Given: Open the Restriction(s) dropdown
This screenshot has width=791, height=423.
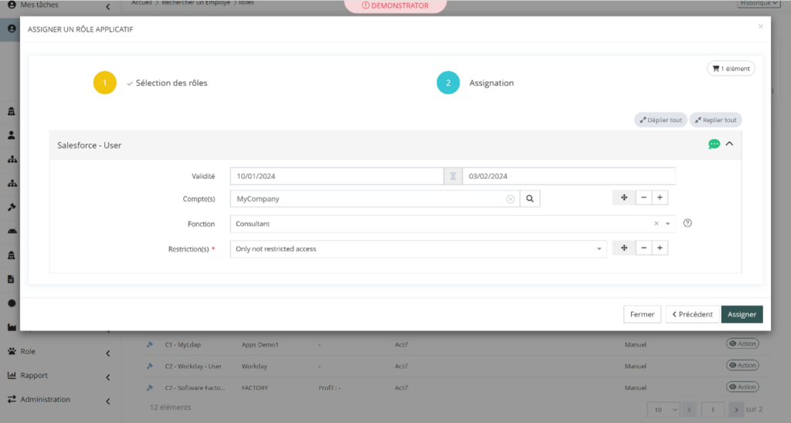Looking at the screenshot, I should [599, 249].
